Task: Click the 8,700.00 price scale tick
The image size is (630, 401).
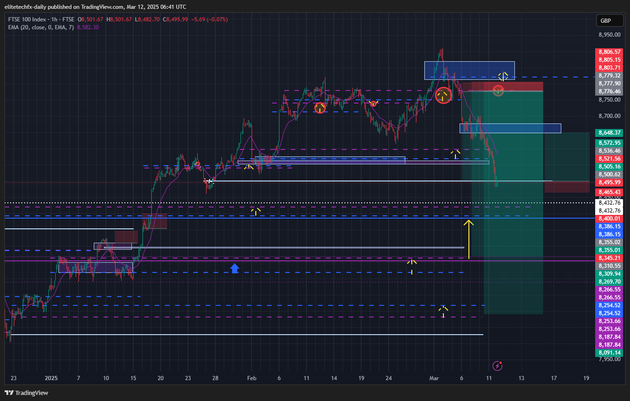Action: [609, 116]
